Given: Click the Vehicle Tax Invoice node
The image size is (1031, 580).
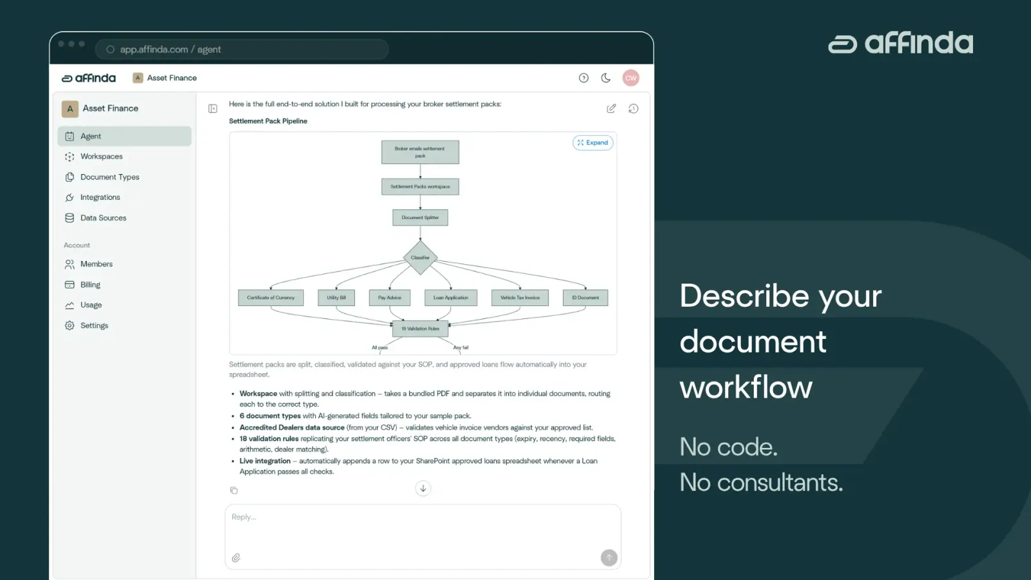Looking at the screenshot, I should [x=520, y=298].
